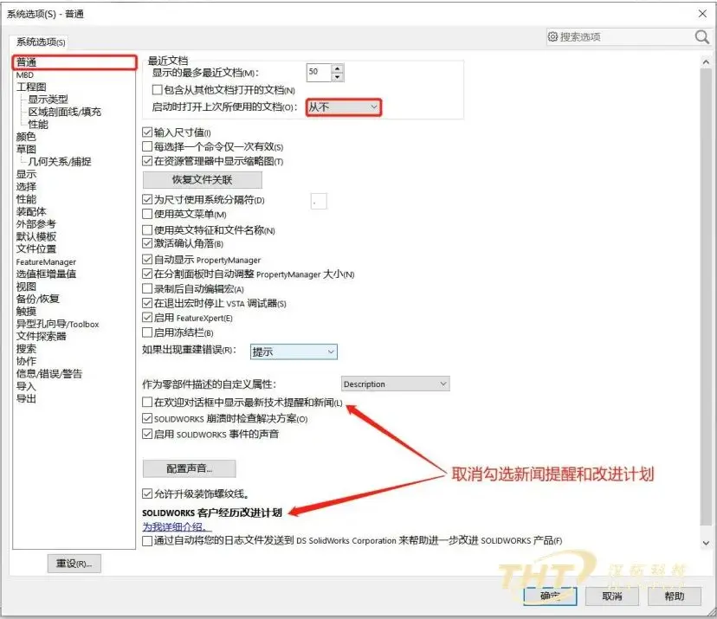
Task: Toggle 在欢迎对话框中显示最新技术提醒和新闻 checkbox
Action: (x=147, y=403)
